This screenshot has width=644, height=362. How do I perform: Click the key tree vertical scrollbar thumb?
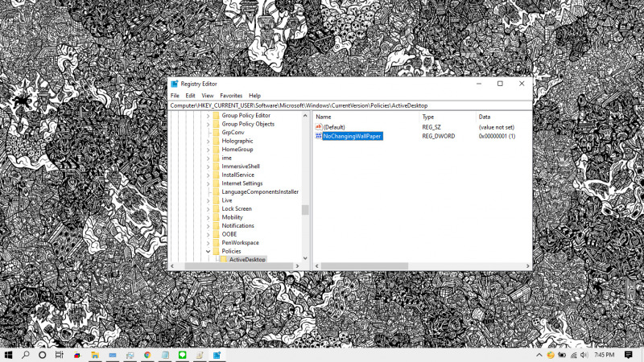[305, 210]
